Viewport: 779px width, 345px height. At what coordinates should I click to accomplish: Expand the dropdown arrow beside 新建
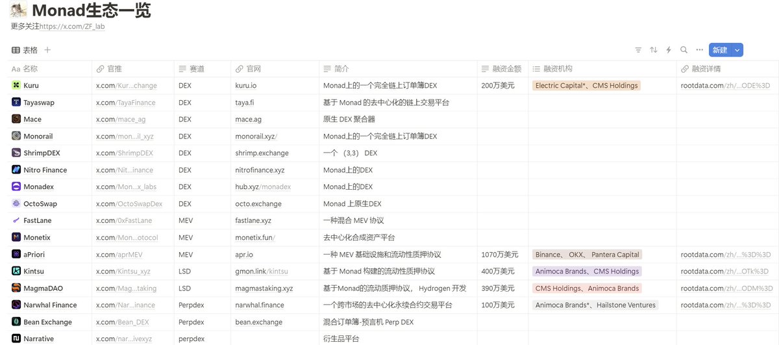pos(737,50)
